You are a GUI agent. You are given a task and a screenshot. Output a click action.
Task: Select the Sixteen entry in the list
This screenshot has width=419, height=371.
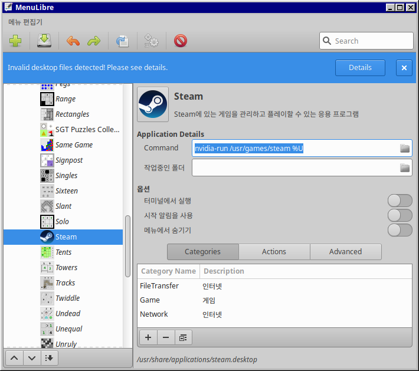tap(63, 191)
